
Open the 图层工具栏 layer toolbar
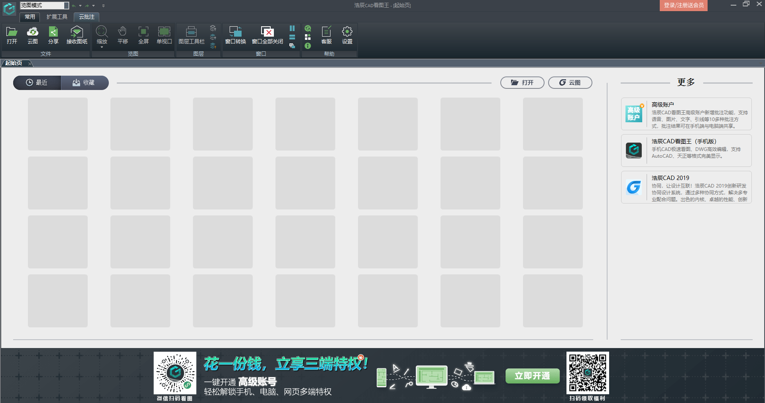point(191,35)
